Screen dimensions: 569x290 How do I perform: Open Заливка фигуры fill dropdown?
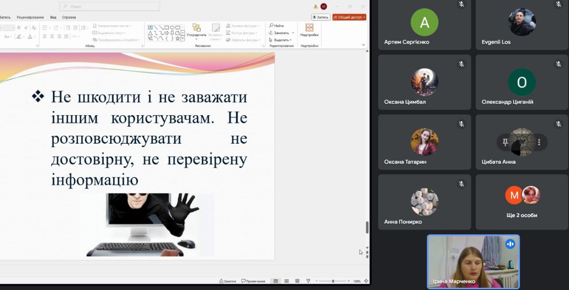242,26
